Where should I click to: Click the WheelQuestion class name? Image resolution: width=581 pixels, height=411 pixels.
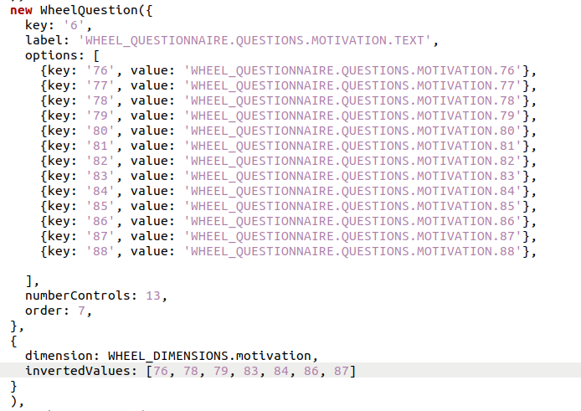[x=84, y=10]
